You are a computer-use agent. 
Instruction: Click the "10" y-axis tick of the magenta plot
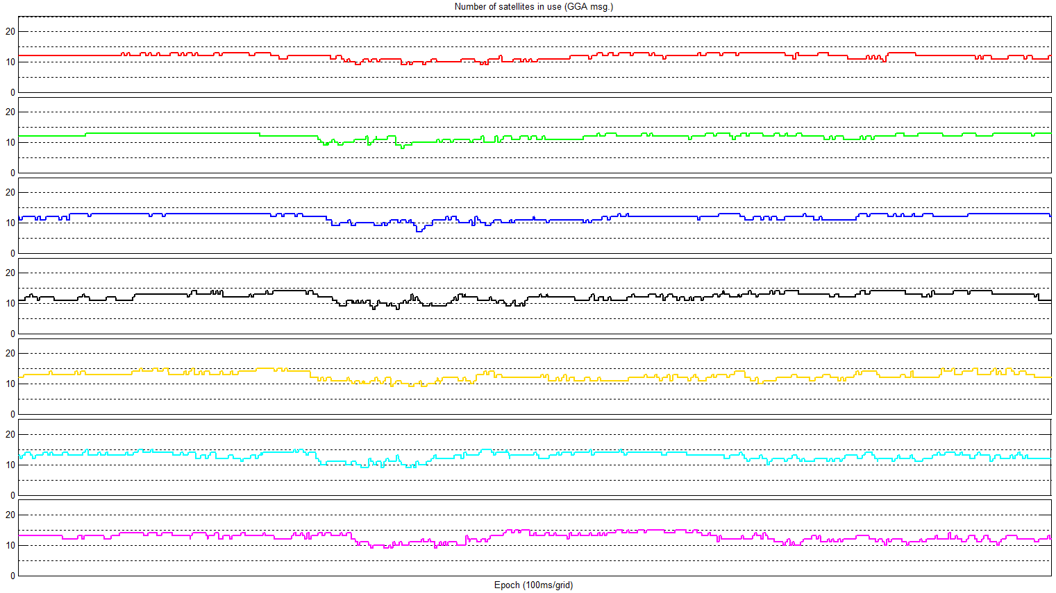(10, 545)
